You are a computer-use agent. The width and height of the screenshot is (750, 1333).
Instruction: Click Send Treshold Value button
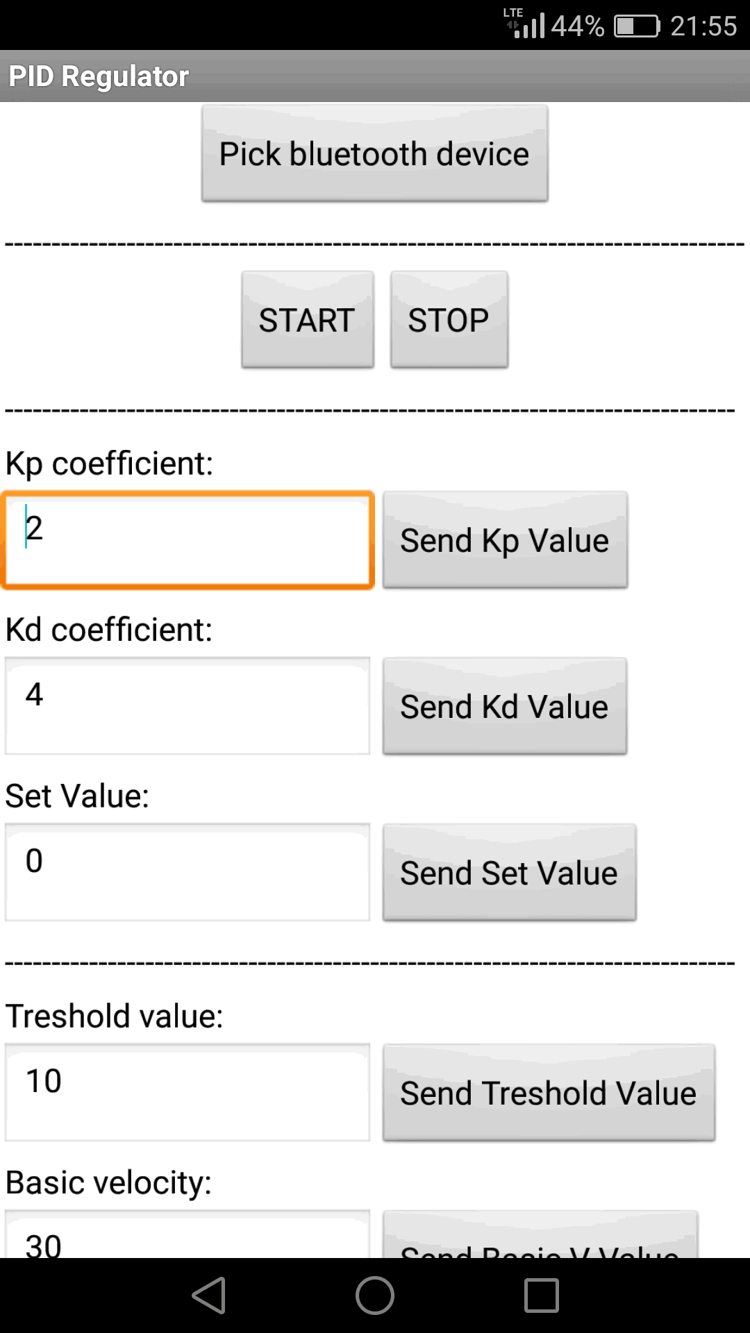(549, 1093)
